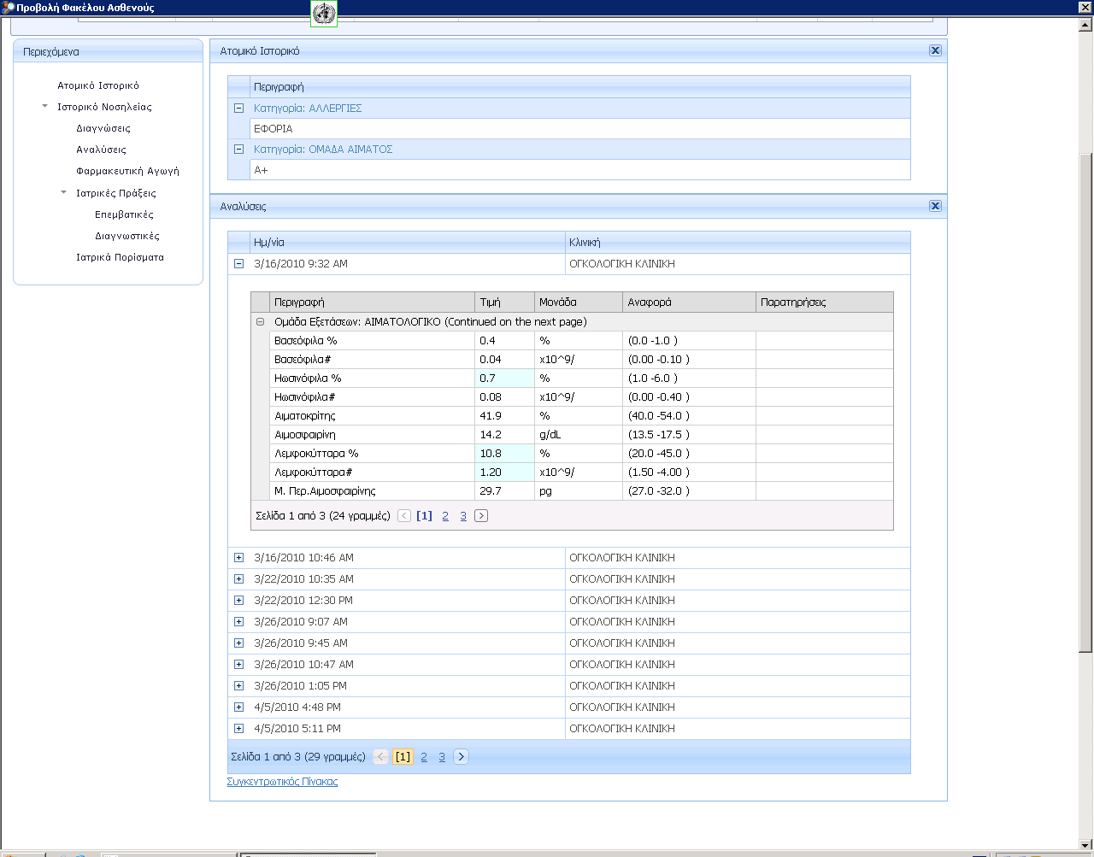The height and width of the screenshot is (857, 1094).
Task: Expand the 4/5/2010 5:11 PM row
Action: pos(238,729)
